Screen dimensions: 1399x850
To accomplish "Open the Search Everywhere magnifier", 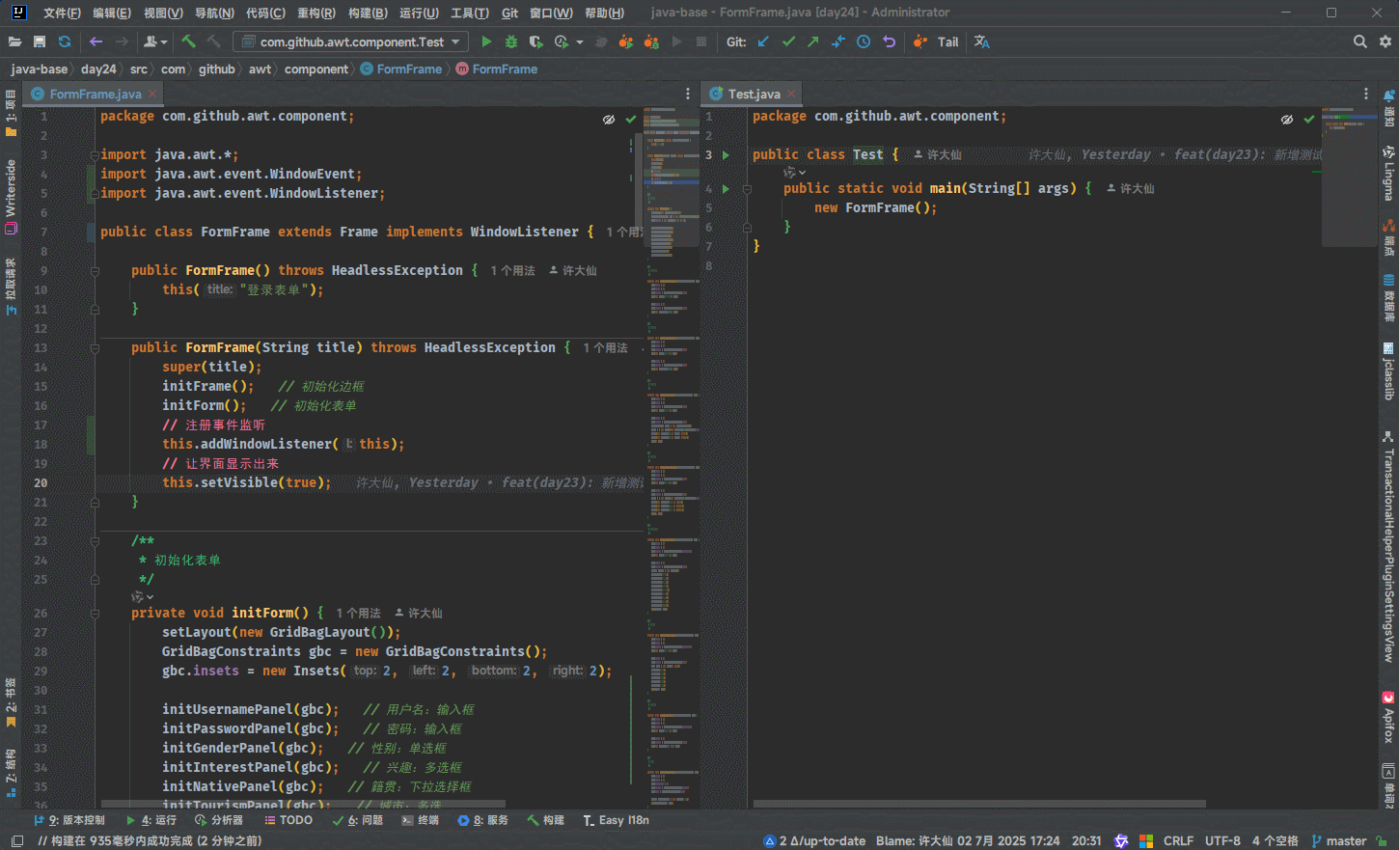I will [1359, 41].
